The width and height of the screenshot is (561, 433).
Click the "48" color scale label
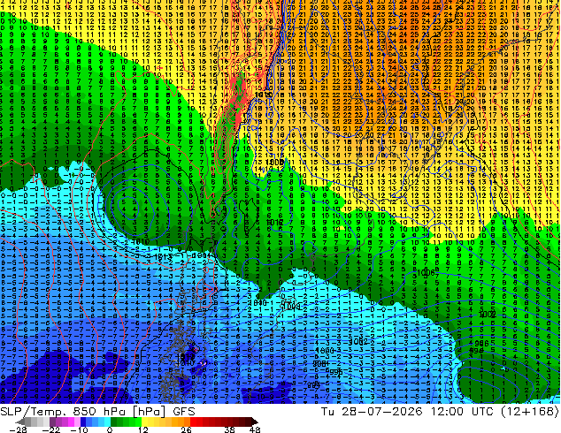tap(255, 429)
